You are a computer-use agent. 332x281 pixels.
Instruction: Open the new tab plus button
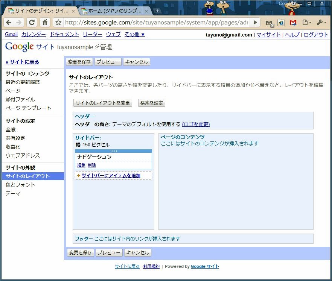(x=157, y=11)
